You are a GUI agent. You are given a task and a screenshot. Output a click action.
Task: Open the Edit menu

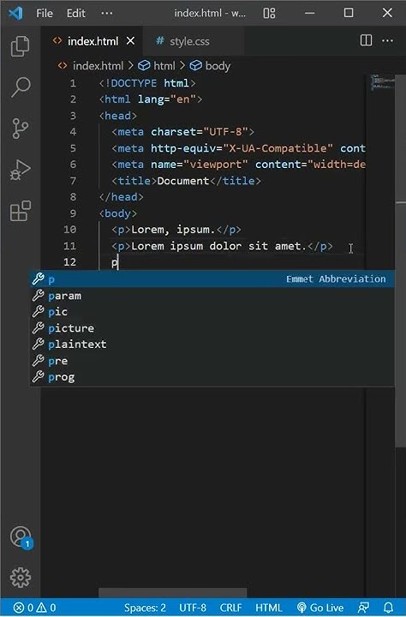click(76, 14)
